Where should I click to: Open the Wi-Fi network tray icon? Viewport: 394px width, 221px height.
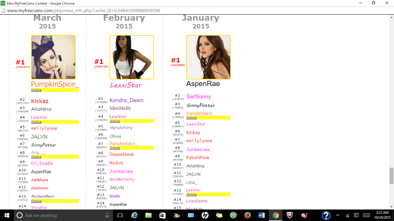coord(348,215)
